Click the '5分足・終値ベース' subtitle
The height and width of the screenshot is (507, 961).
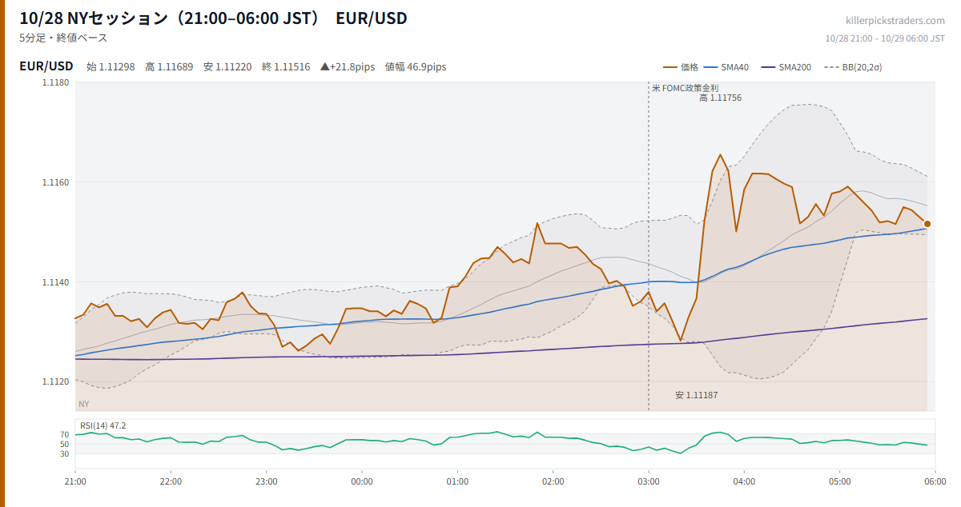point(63,38)
